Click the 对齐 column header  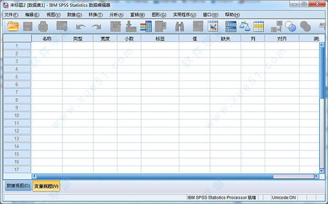pyautogui.click(x=282, y=39)
